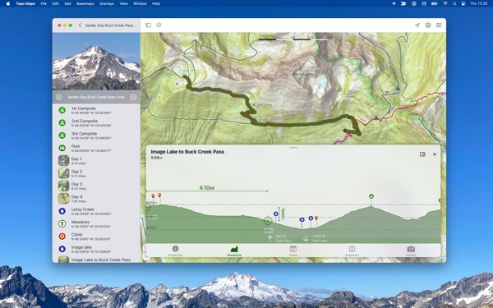Open the Edit menu
Screen dimensions: 493x308
click(x=55, y=3)
